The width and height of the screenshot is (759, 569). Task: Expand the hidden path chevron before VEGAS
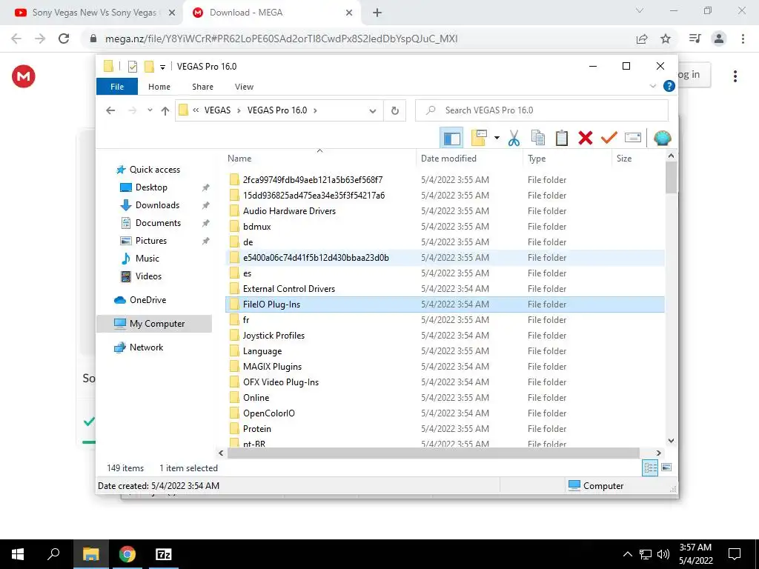pos(196,110)
